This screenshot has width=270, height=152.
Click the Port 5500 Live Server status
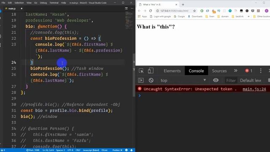(x=33, y=150)
